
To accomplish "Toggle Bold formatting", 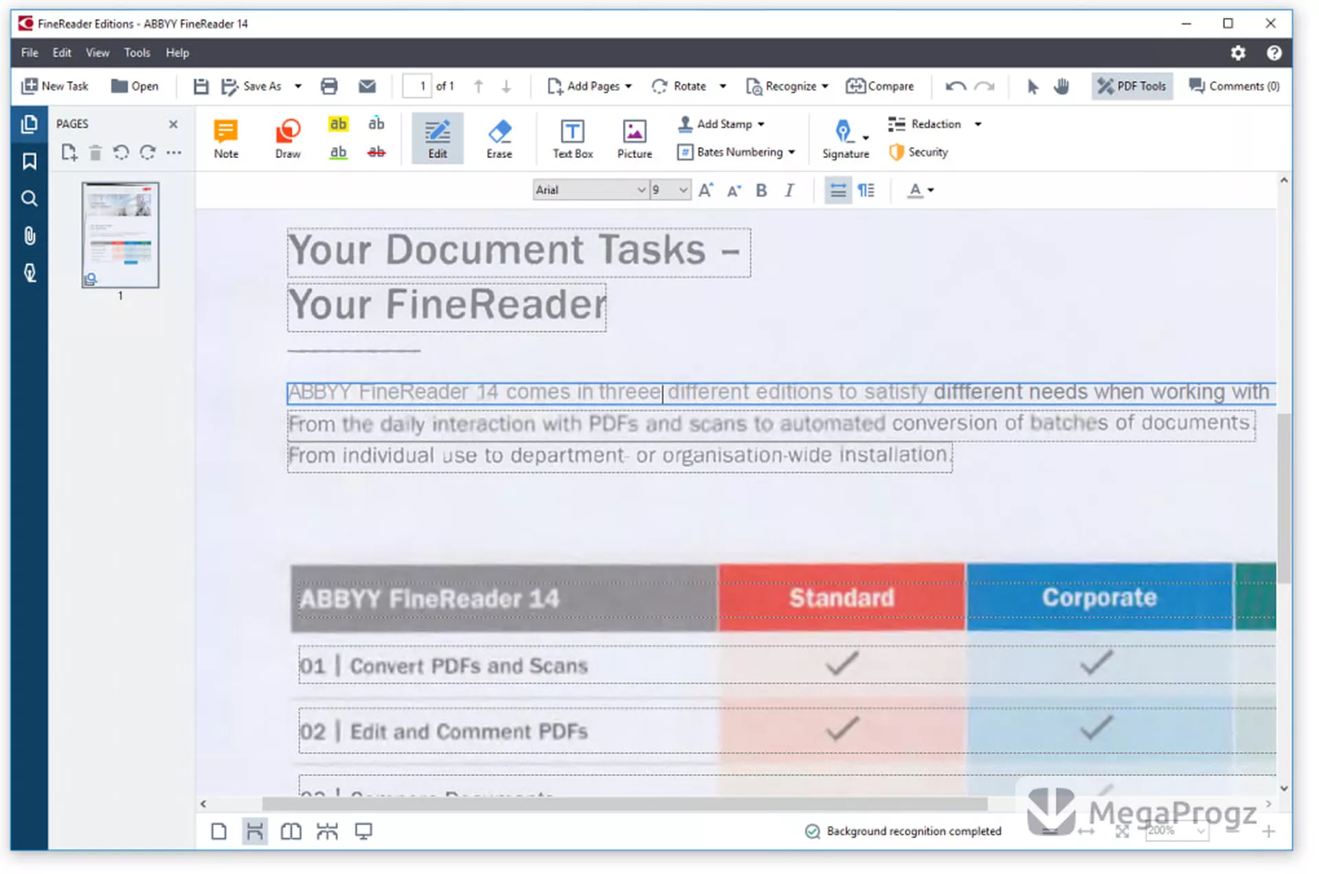I will [761, 190].
